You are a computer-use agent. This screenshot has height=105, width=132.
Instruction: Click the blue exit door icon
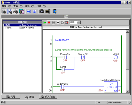pyautogui.click(x=55, y=11)
